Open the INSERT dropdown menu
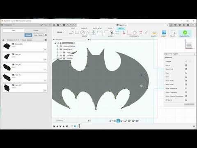The width and height of the screenshot is (197, 148). (x=164, y=36)
